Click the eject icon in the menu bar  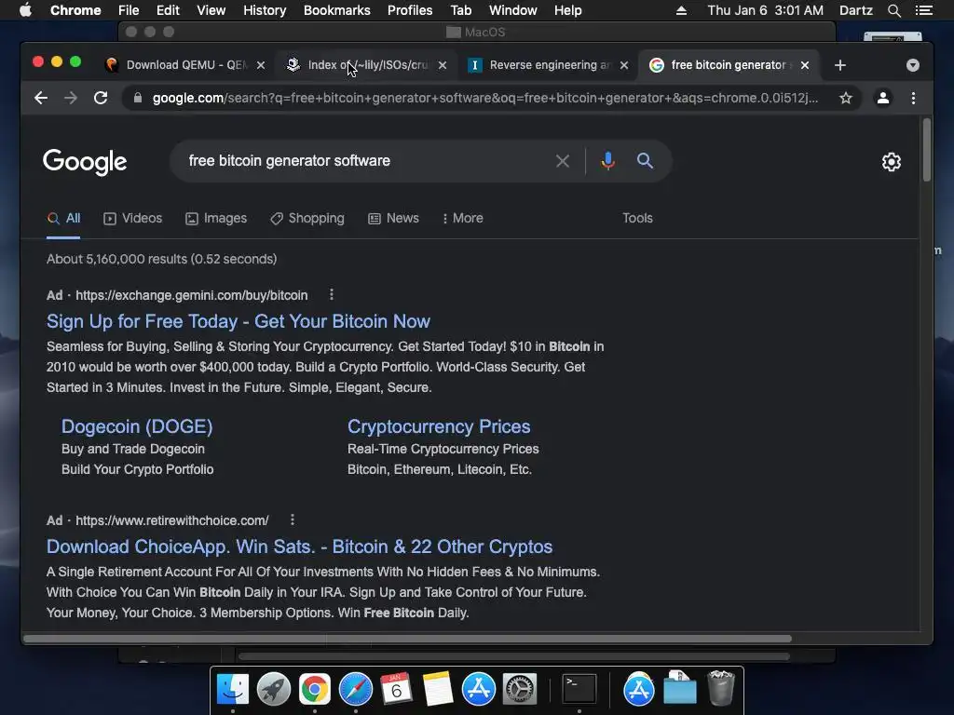pos(681,10)
